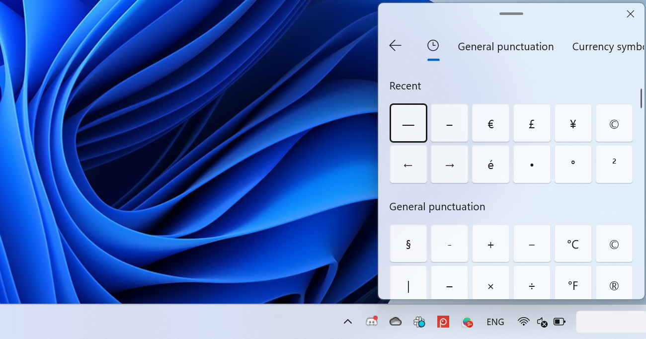Open the Wi-Fi network tray icon
The height and width of the screenshot is (339, 646).
click(x=523, y=322)
